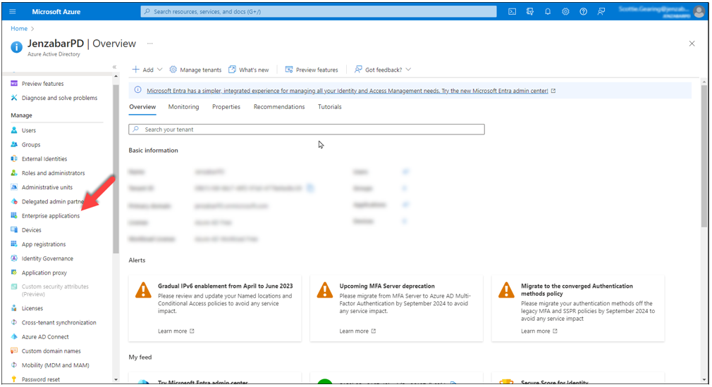Viewport: 712px width, 387px height.
Task: Click the Devices icon in sidebar
Action: click(x=14, y=230)
